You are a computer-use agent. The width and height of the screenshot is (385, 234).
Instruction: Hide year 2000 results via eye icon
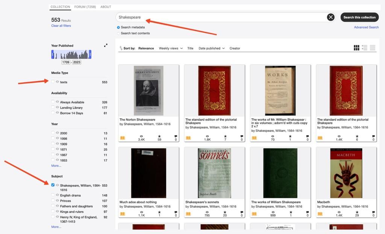(57, 133)
